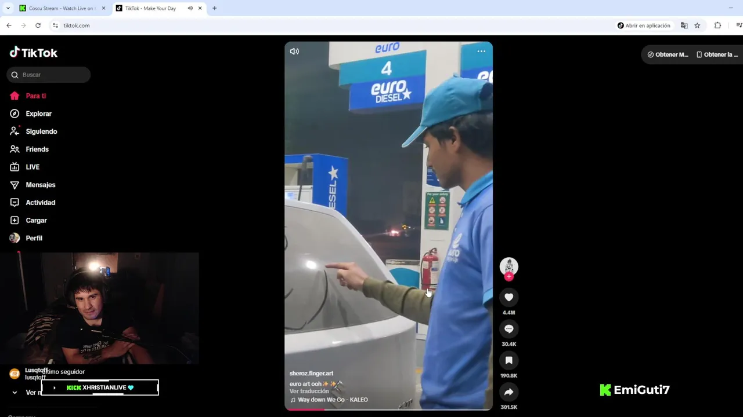Viewport: 743px width, 417px height.
Task: Close the Coscu Stream tab
Action: 103,8
